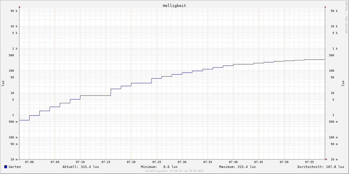The height and width of the screenshot is (174, 349).
Task: Click the 07:15 time axis label
Action: coord(106,162)
